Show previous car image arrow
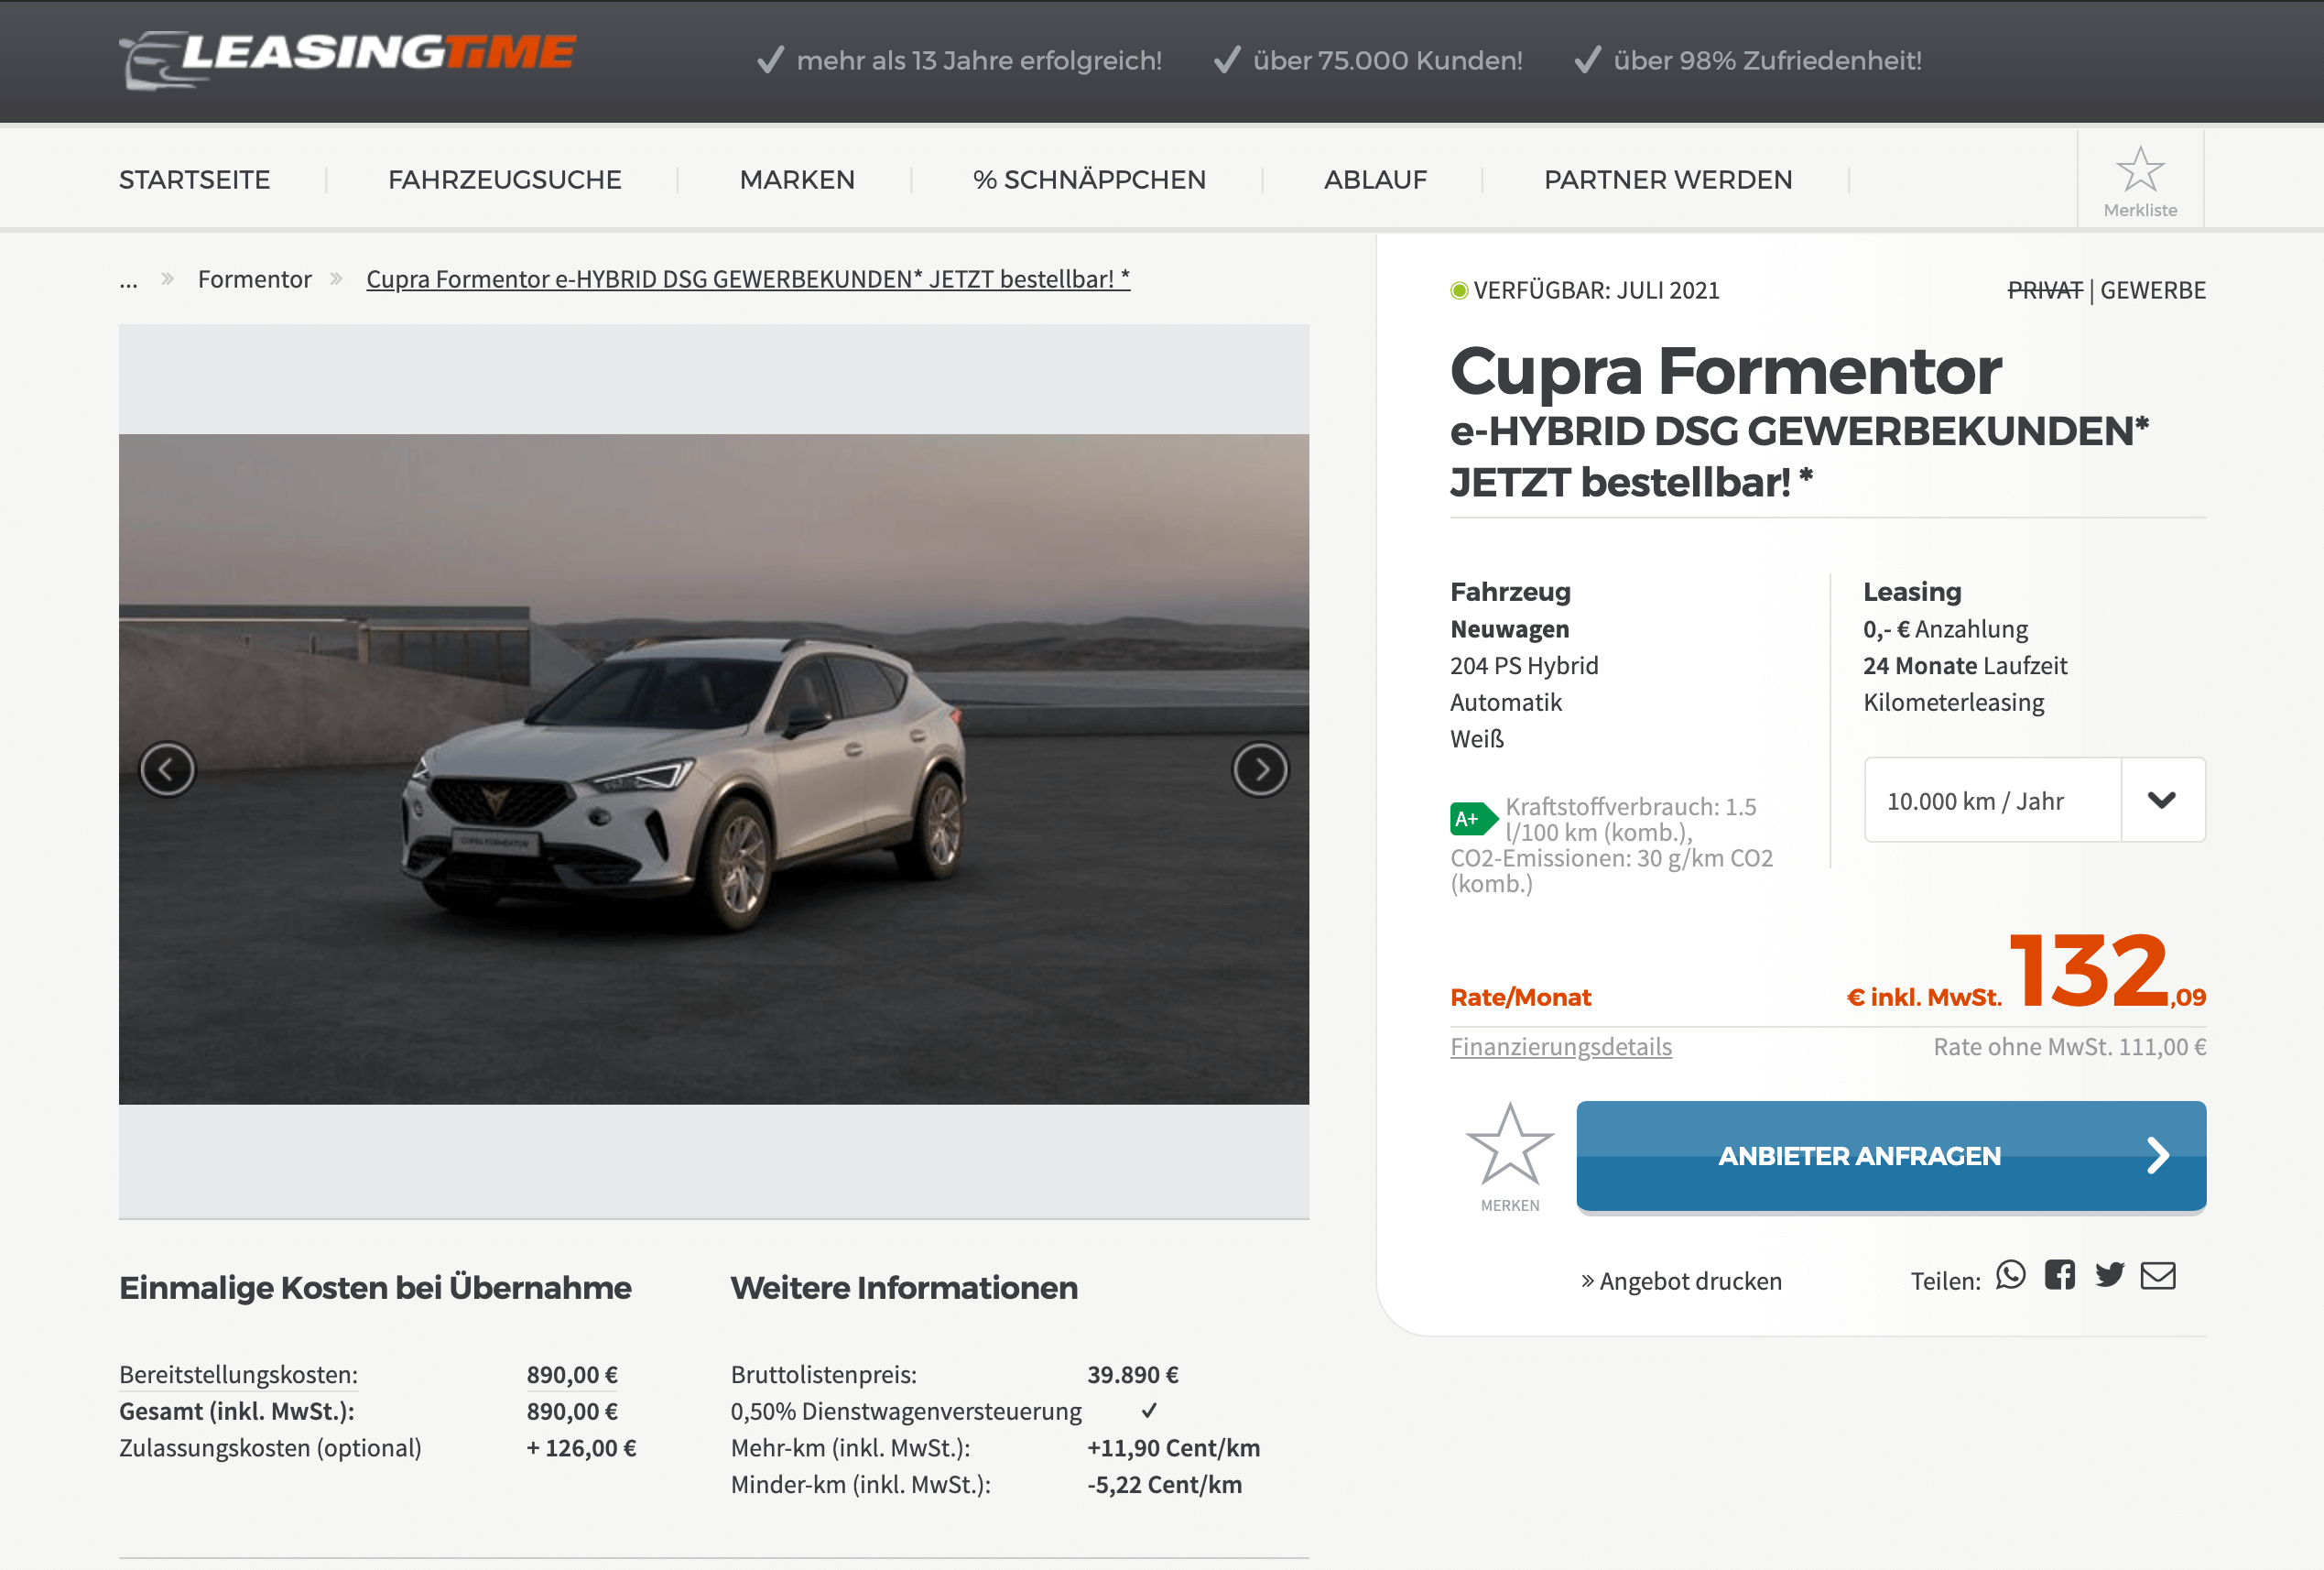The width and height of the screenshot is (2324, 1570). [167, 769]
